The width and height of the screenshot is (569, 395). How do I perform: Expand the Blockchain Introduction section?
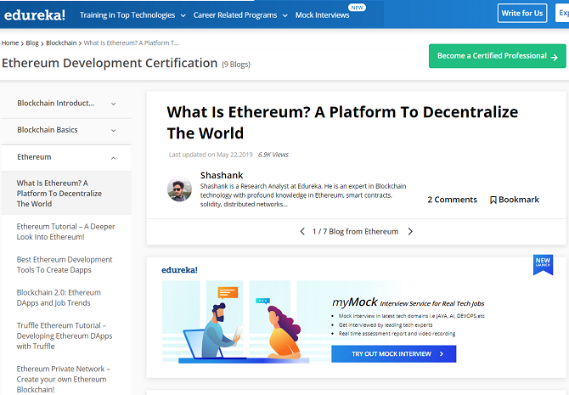pos(66,104)
